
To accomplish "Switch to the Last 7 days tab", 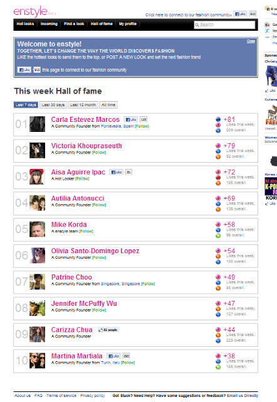I will pyautogui.click(x=26, y=105).
